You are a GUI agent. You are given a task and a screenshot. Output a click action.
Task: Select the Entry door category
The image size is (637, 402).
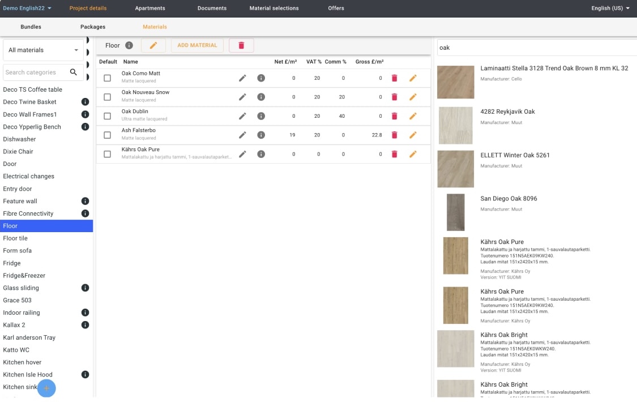click(x=46, y=189)
